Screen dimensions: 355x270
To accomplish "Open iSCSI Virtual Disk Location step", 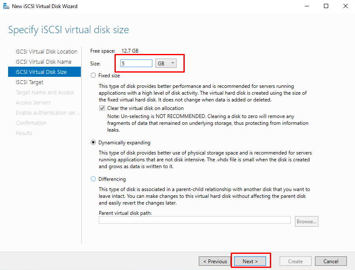I will pos(46,51).
